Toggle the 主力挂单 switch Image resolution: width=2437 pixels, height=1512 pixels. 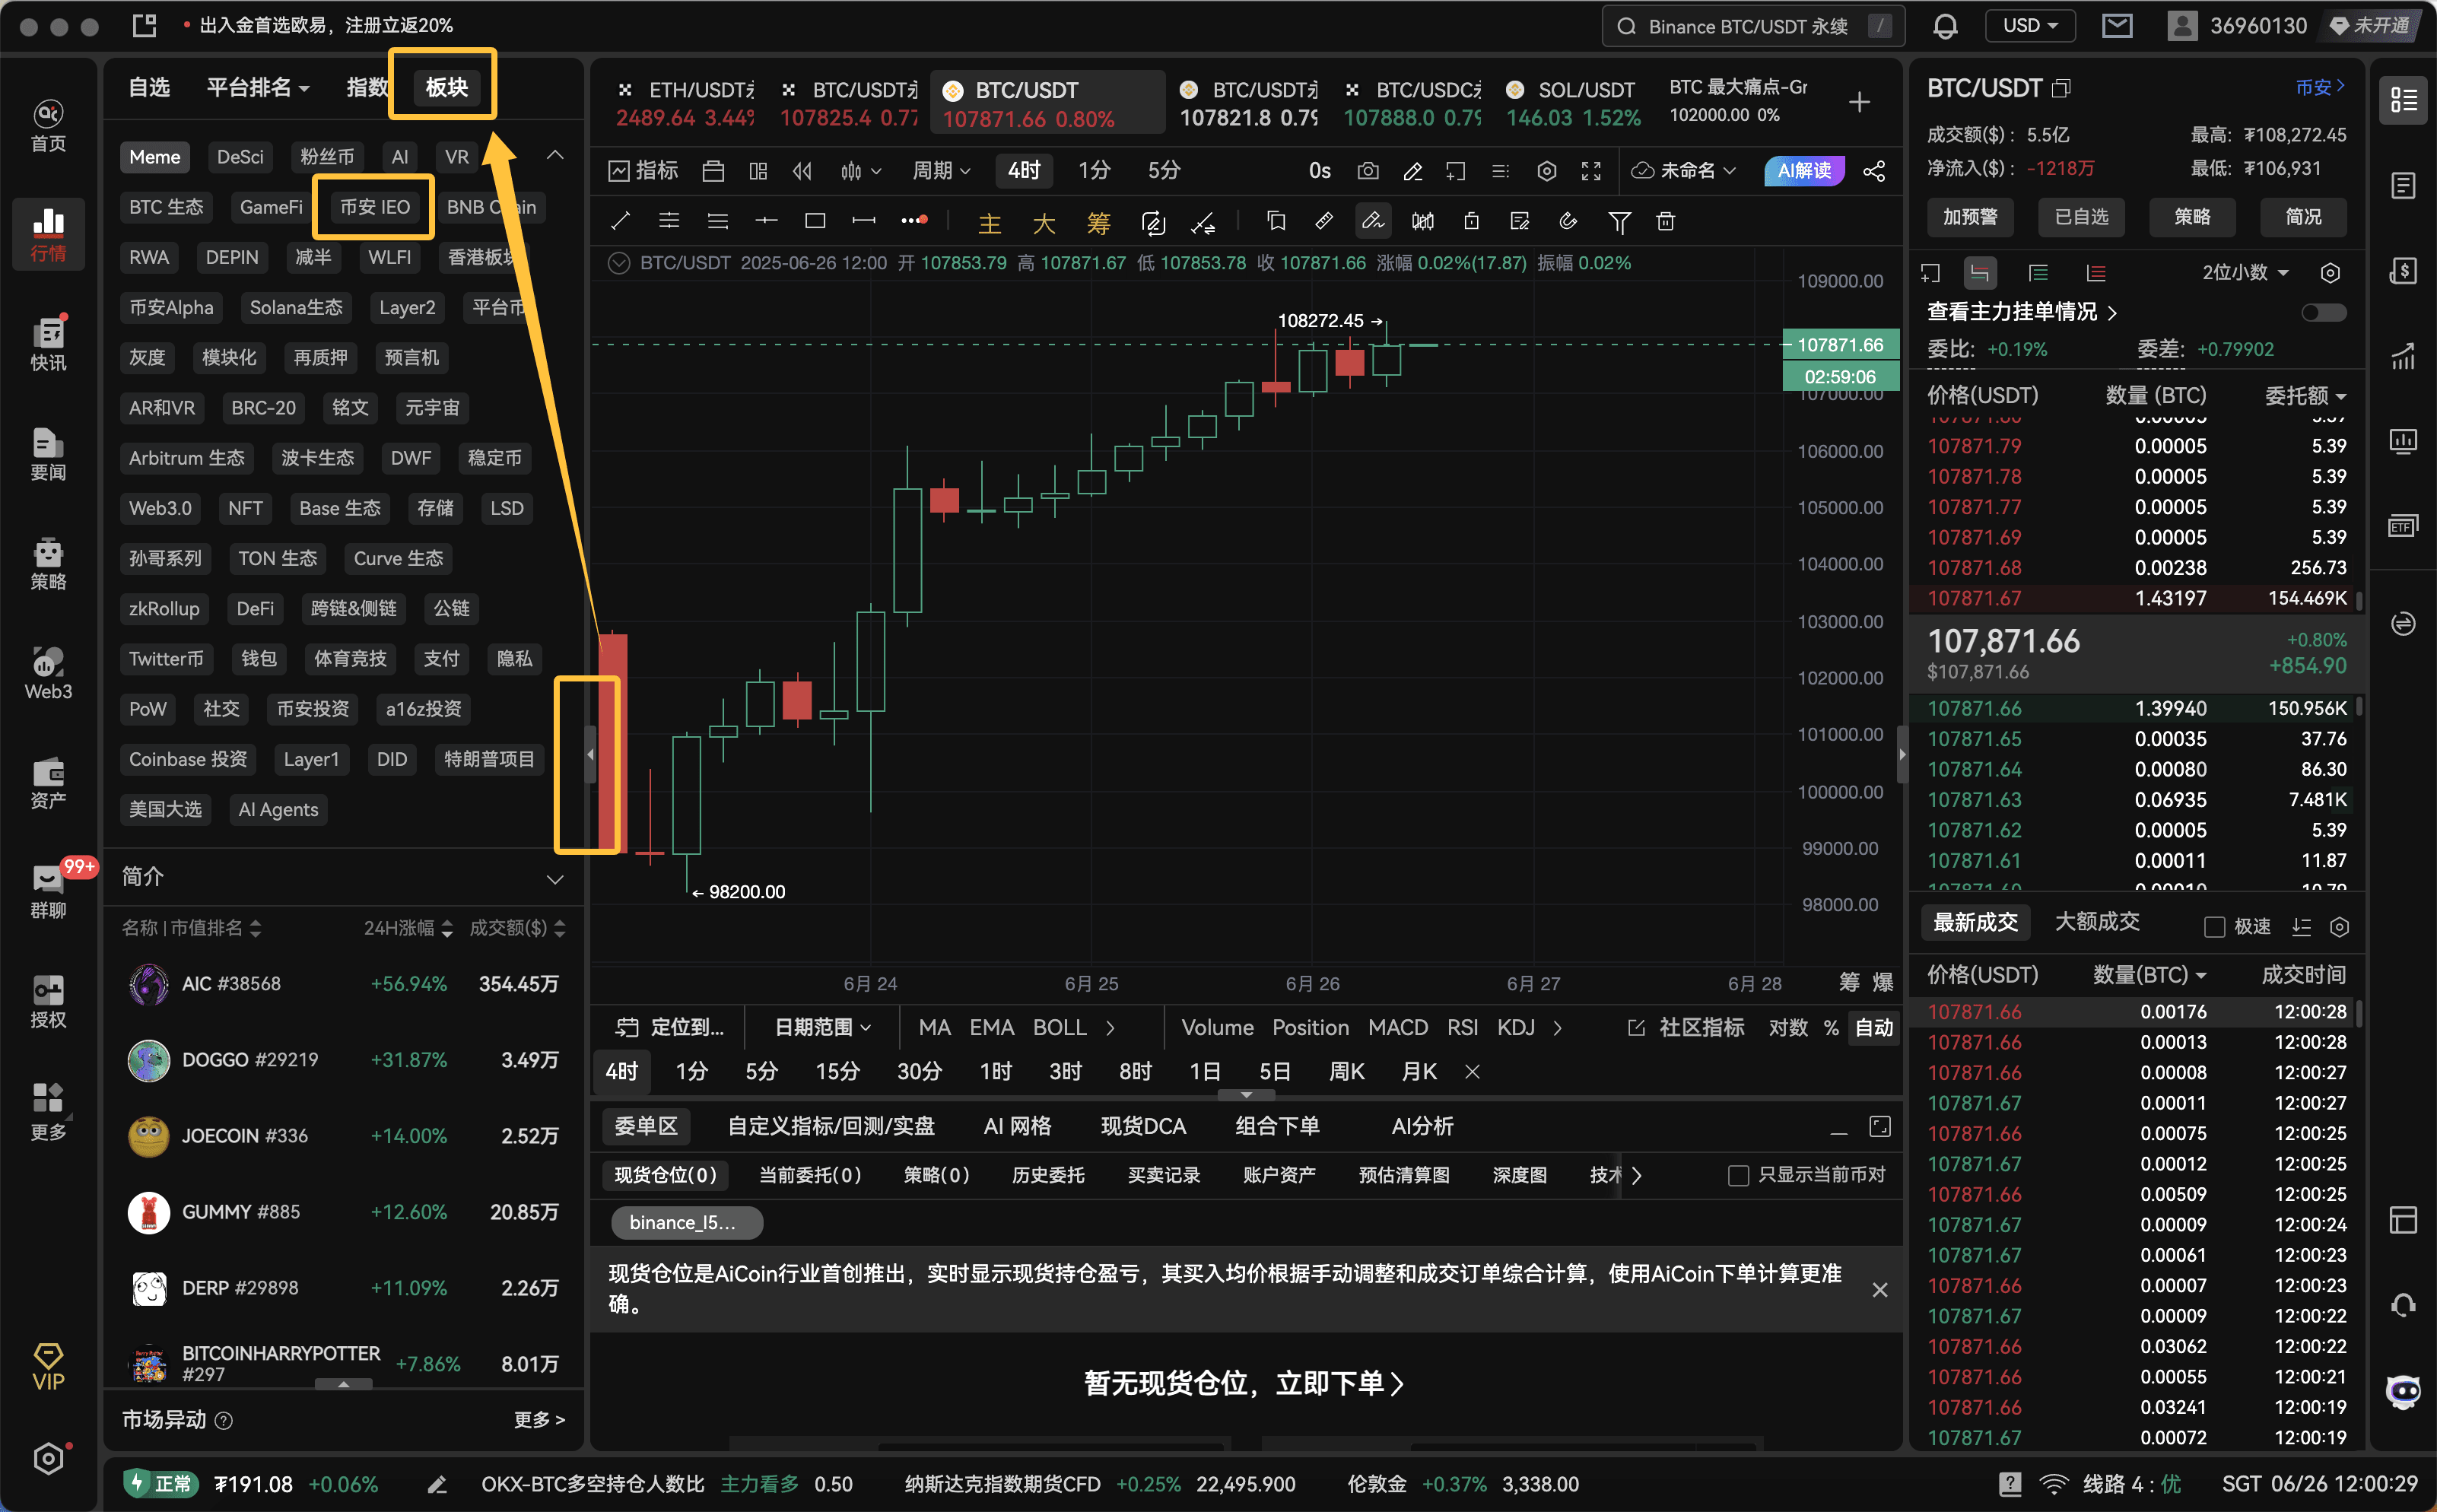2323,313
